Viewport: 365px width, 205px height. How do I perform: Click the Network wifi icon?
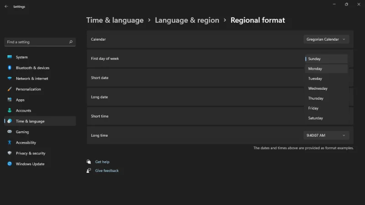[10, 78]
